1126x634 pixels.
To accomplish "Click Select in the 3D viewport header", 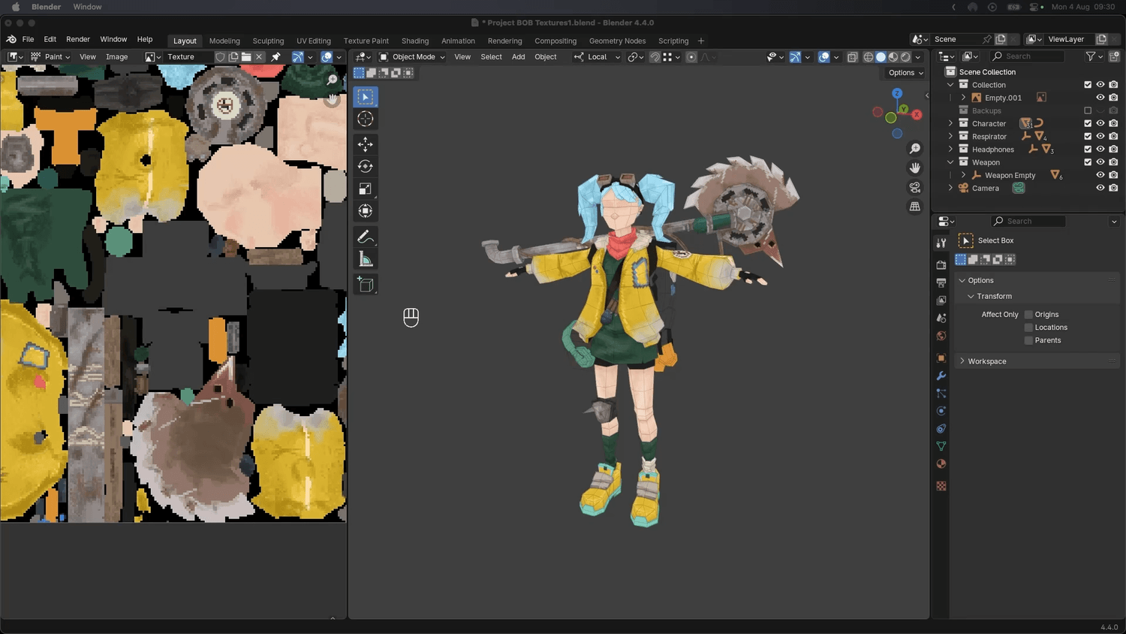I will (491, 56).
